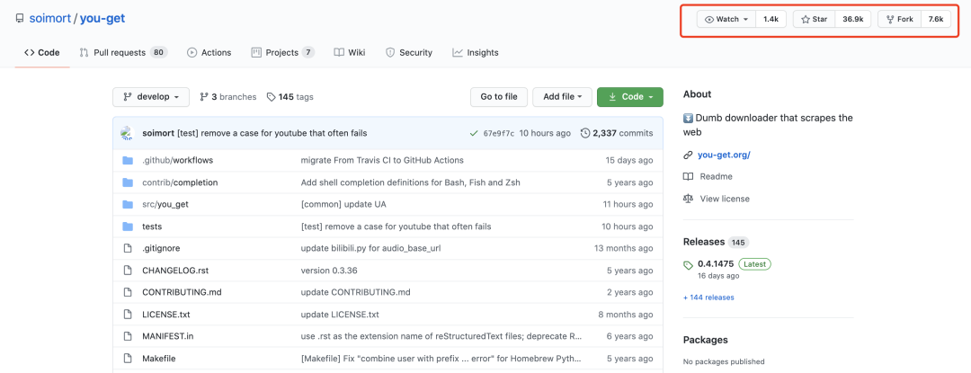Open commit hash 67e9f7c

click(498, 133)
